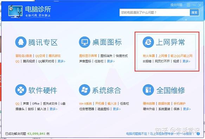Image resolution: width=205 pixels, height=139 pixels.
Task: Click the 提交问题 link in header
Action: (177, 5)
